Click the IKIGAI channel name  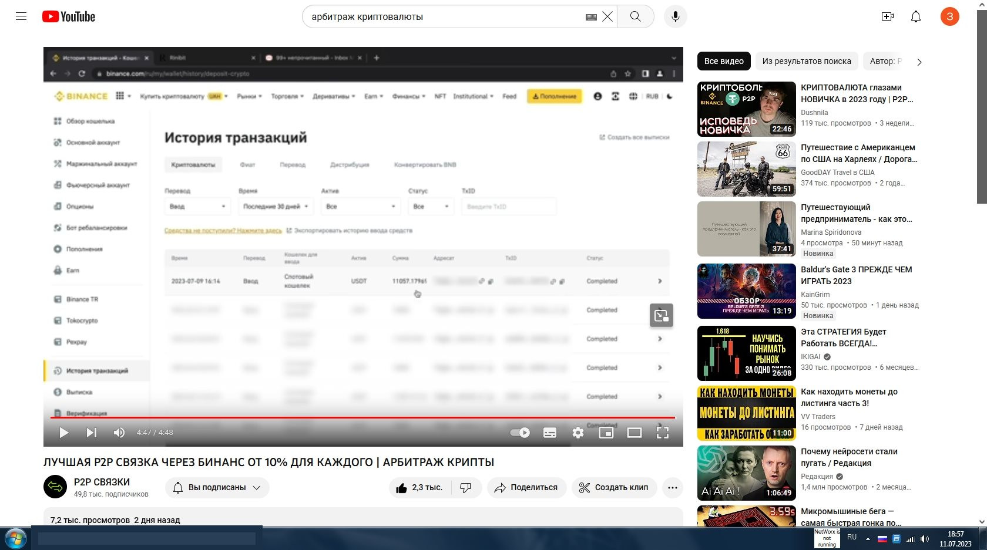[x=811, y=357]
